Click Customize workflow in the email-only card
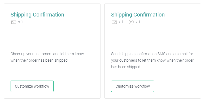Screen dimensions: 204x103 32,86
